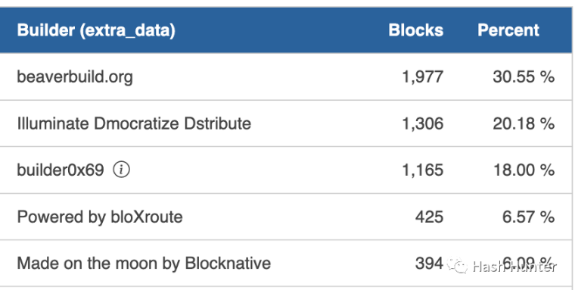The width and height of the screenshot is (575, 290).
Task: Click the WeChat logo in the watermark
Action: [458, 266]
